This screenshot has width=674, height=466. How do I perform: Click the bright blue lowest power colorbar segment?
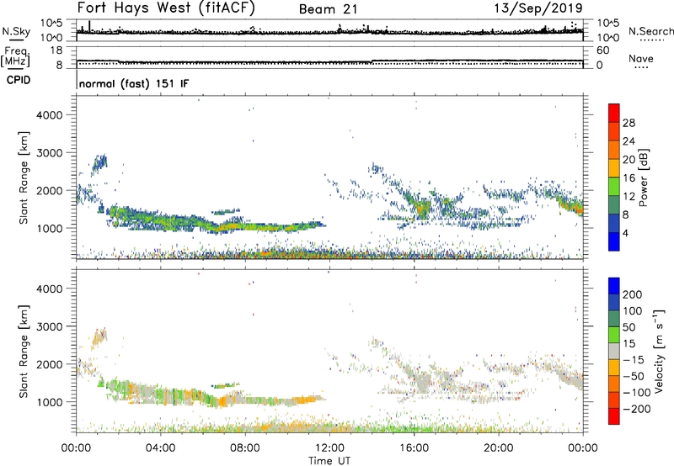[614, 241]
